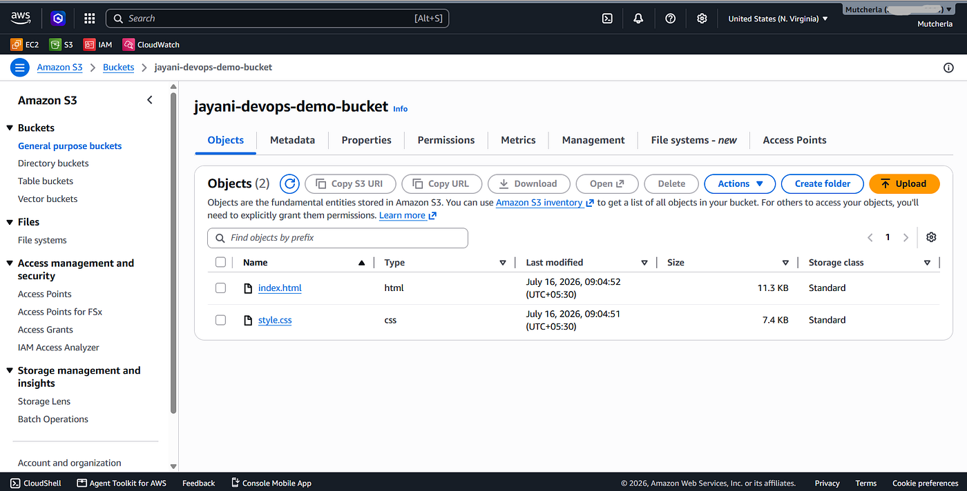Screen dimensions: 967x491
Task: Sort by Name column arrow
Action: coord(361,263)
